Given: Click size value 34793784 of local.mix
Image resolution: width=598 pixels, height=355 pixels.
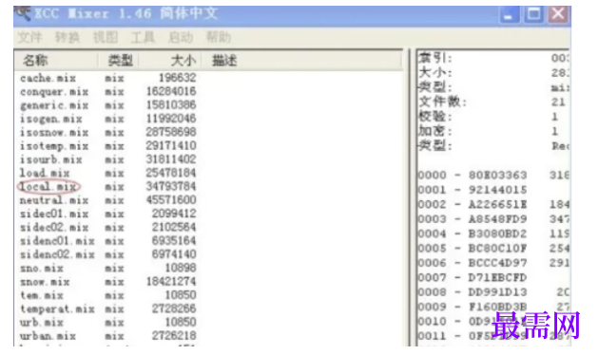Looking at the screenshot, I should tap(171, 186).
